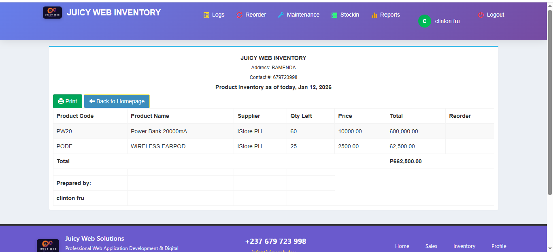Click the Logs notebook icon
Image resolution: width=553 pixels, height=252 pixels.
tap(206, 15)
